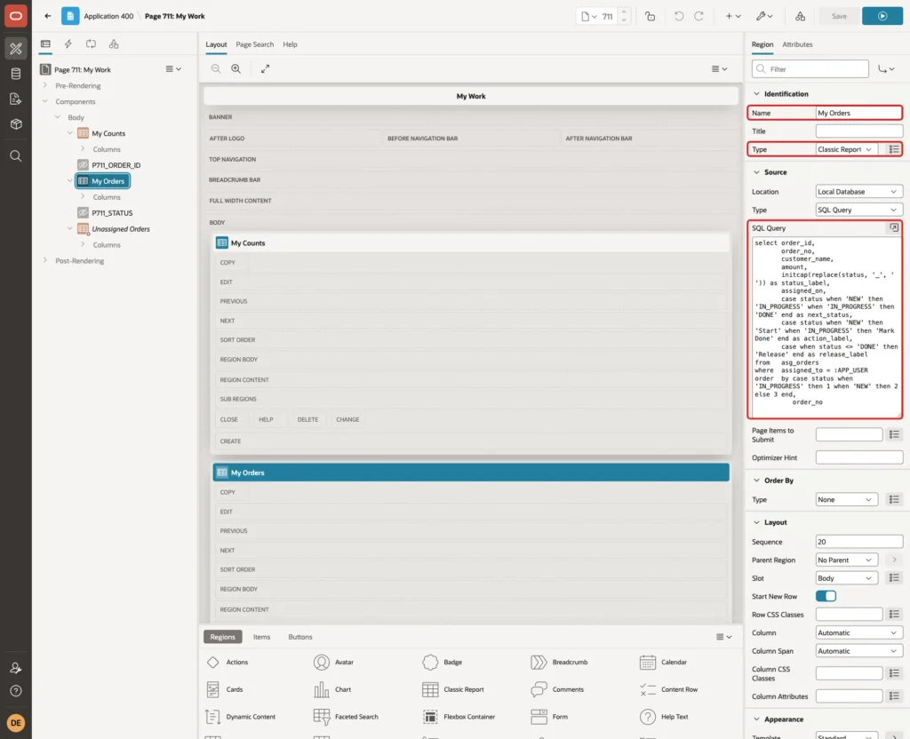Viewport: 910px width, 739px height.
Task: Click the property Filter search field
Action: click(810, 69)
